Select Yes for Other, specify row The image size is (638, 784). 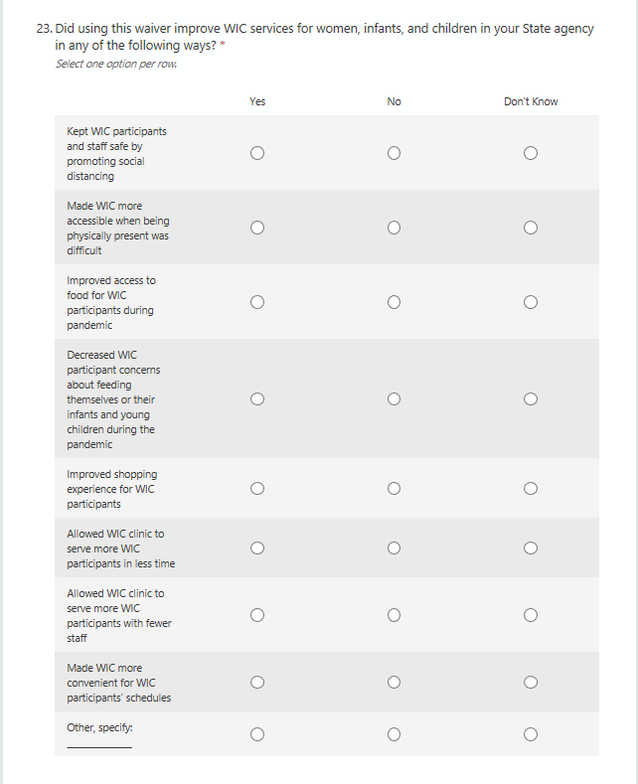point(257,735)
